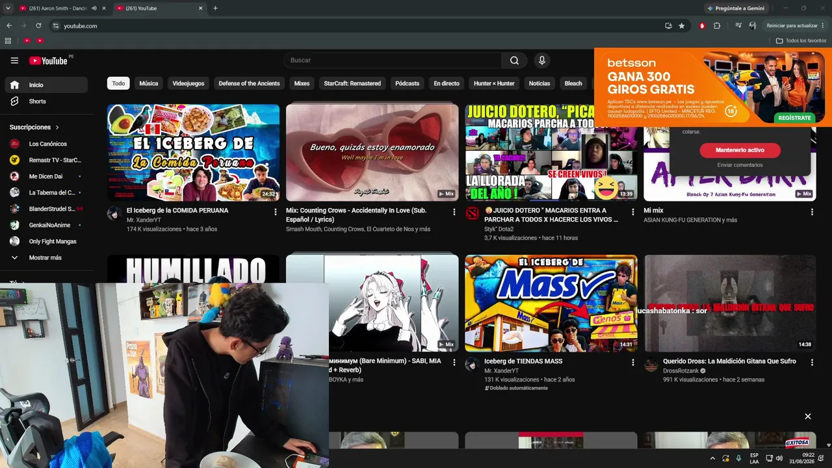Open Todos los favoritos folder
The width and height of the screenshot is (832, 468).
[801, 40]
